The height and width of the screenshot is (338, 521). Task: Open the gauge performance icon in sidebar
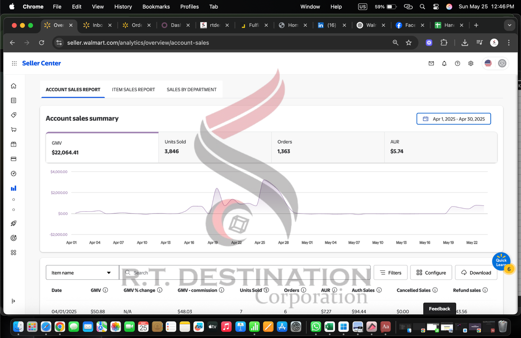tap(14, 174)
